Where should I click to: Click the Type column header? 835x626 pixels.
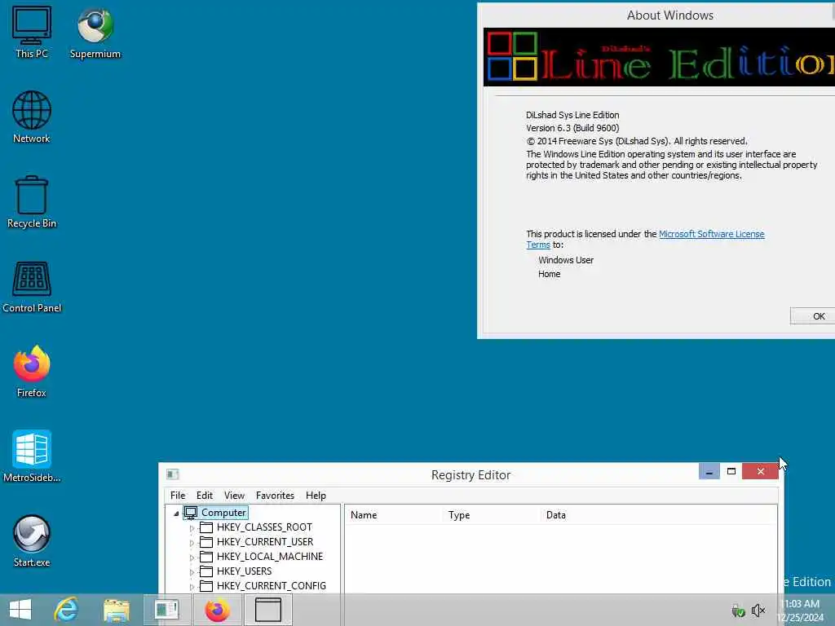click(x=492, y=515)
